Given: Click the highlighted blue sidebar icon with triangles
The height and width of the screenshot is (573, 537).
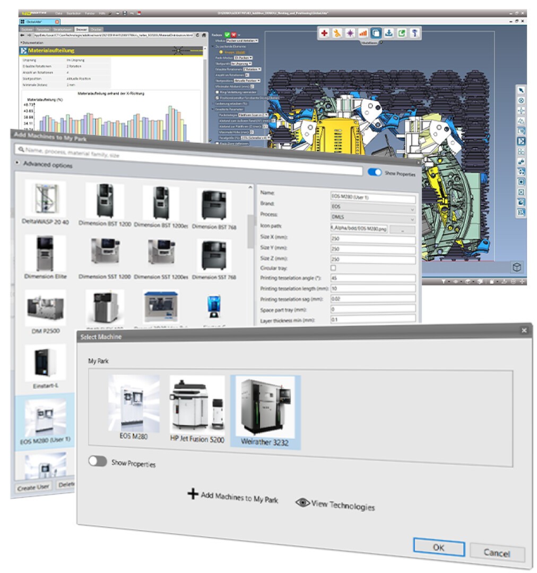Looking at the screenshot, I should click(x=521, y=141).
